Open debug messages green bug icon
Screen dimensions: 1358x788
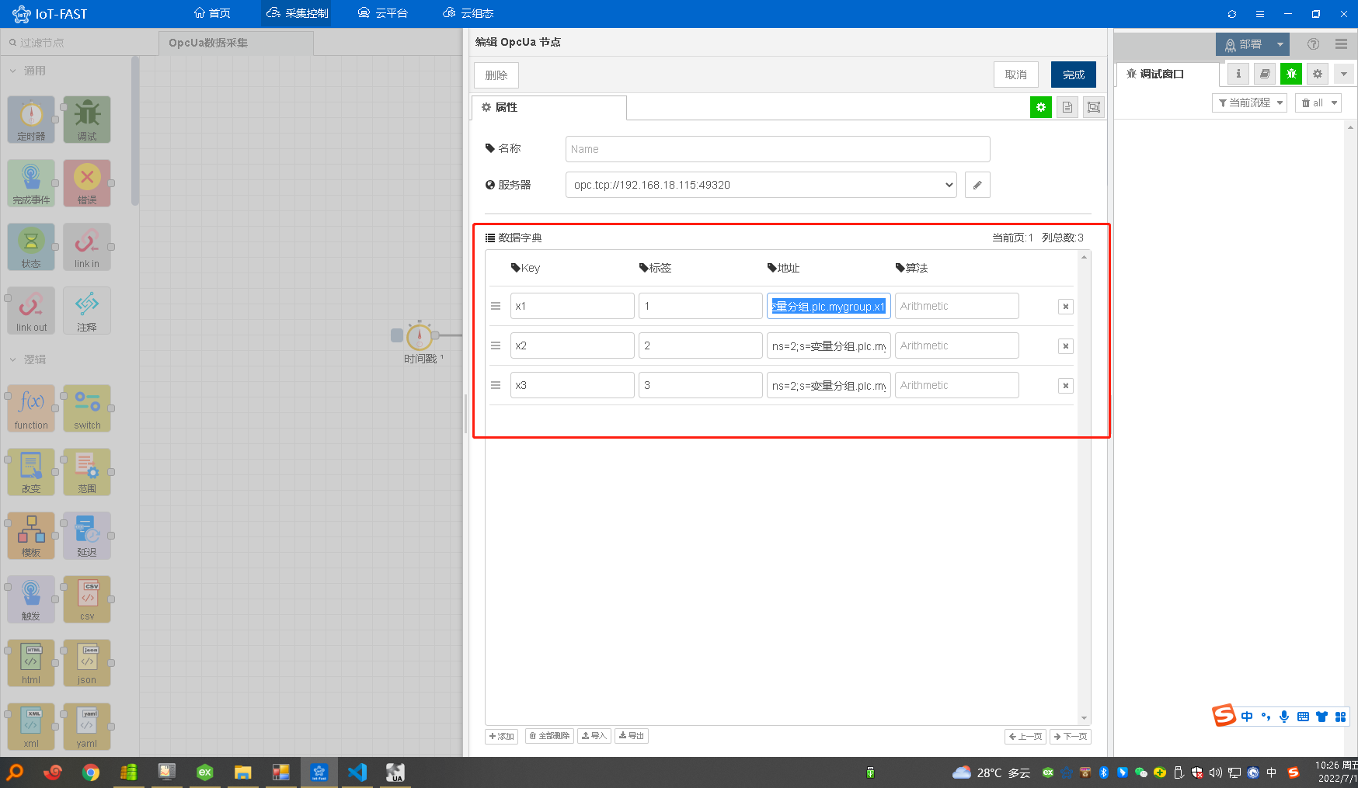[1291, 74]
